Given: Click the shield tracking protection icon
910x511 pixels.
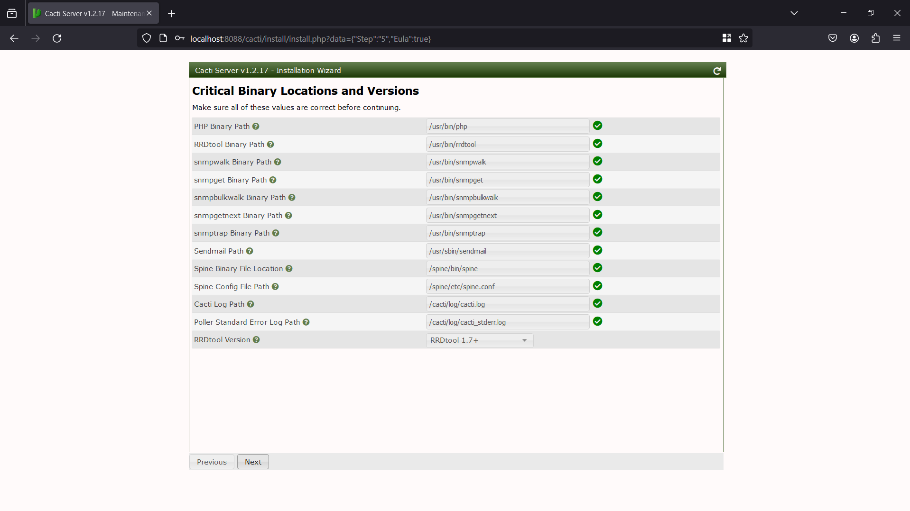Looking at the screenshot, I should pyautogui.click(x=147, y=38).
